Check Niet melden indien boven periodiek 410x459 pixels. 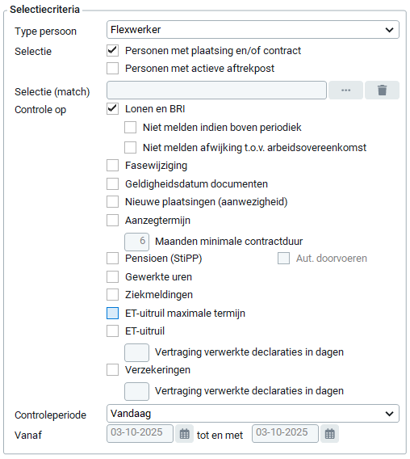coord(130,128)
